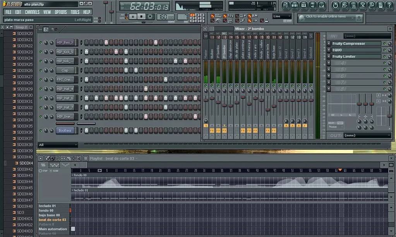Screen dimensions: 396x237
Task: Click the grid icon beside Playlist title
Action: pos(86,158)
